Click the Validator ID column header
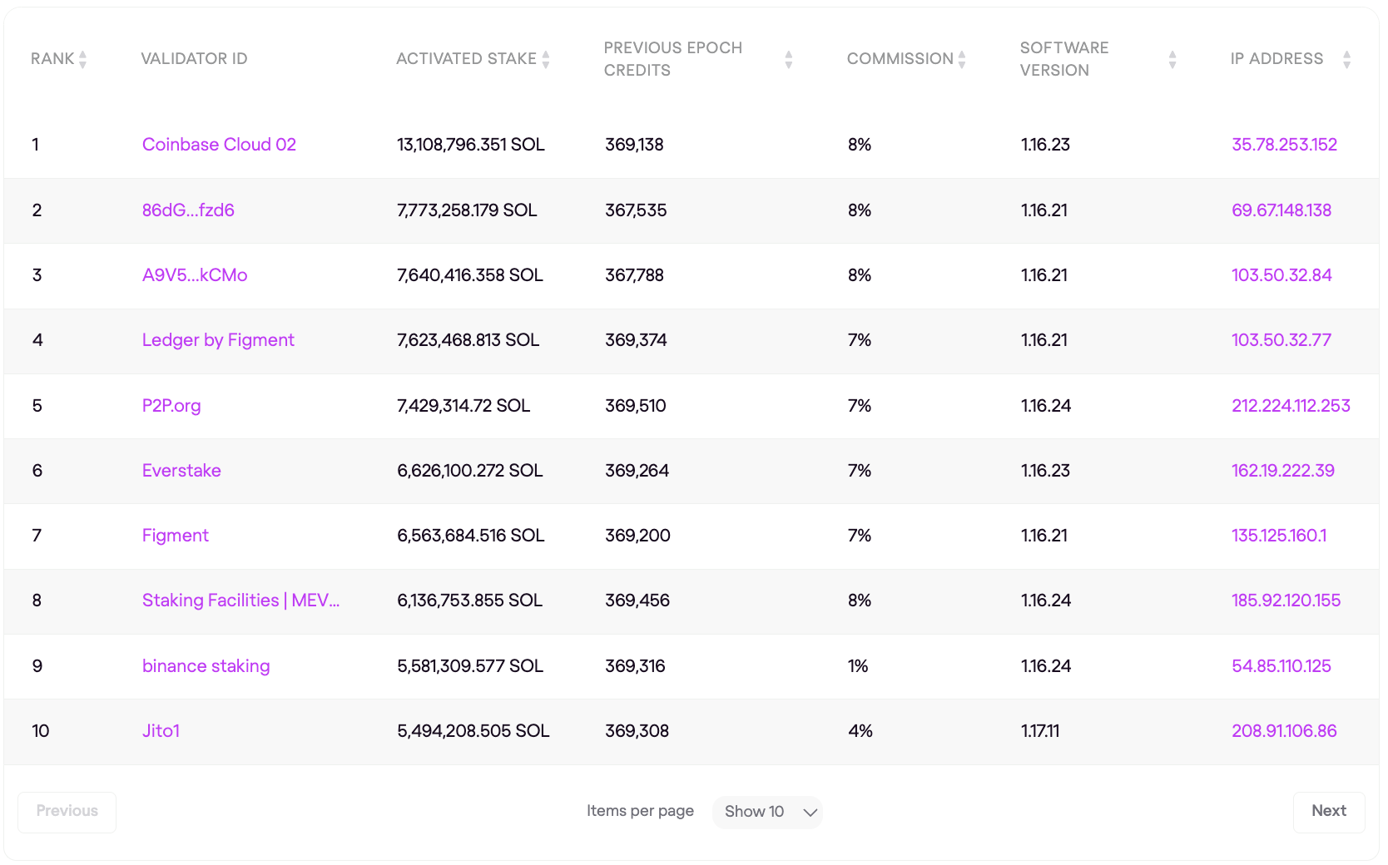Viewport: 1388px width, 865px height. (194, 59)
